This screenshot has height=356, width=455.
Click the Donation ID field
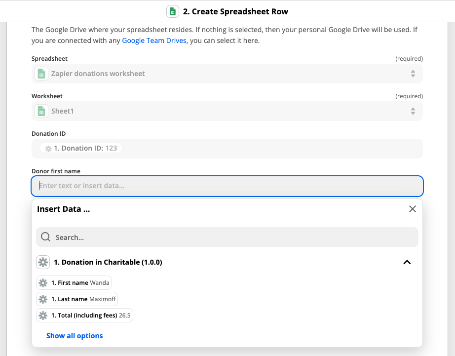click(227, 149)
